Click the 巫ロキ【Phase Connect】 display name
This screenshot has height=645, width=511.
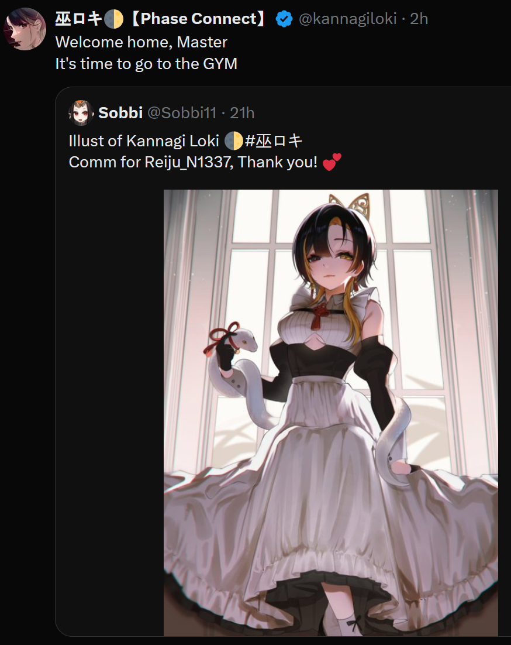coord(161,19)
